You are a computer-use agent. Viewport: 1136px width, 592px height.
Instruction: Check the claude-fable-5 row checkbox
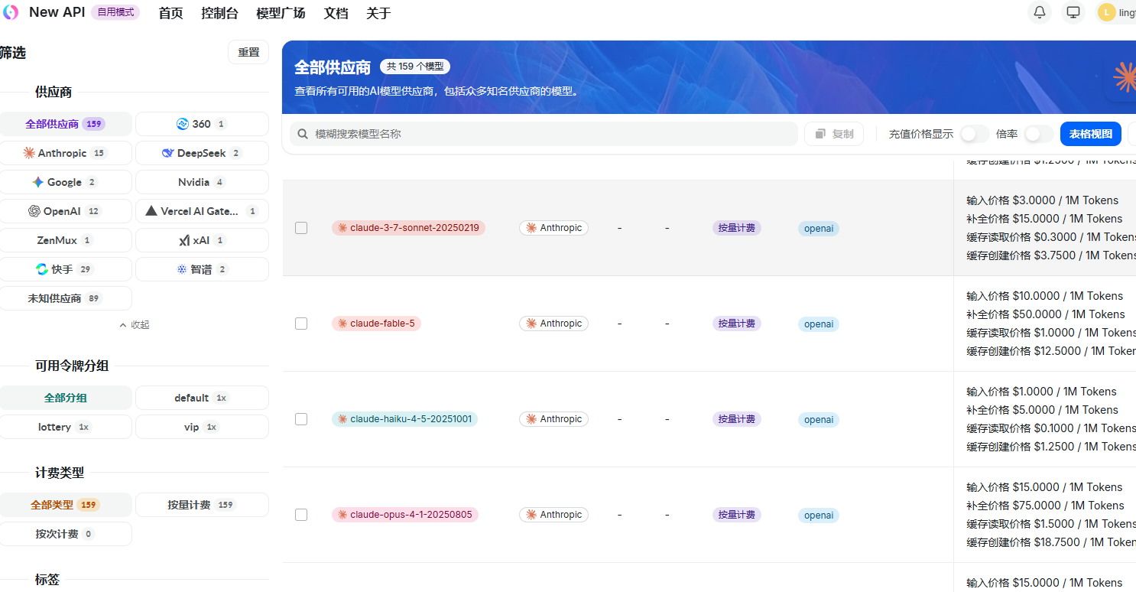tap(301, 324)
